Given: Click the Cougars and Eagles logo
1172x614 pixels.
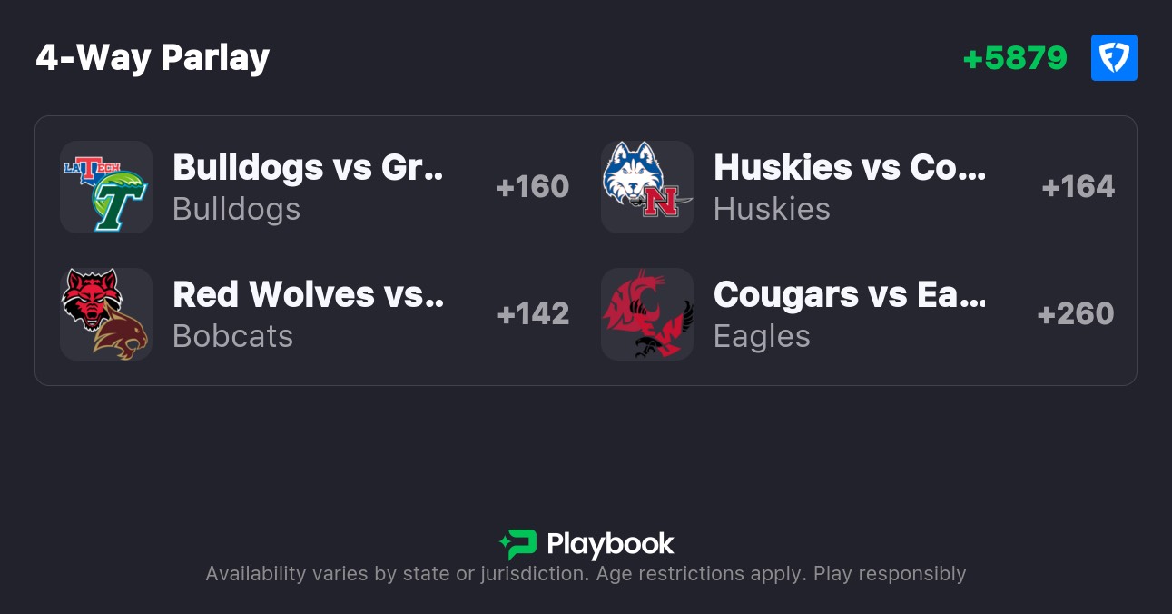Looking at the screenshot, I should point(647,314).
